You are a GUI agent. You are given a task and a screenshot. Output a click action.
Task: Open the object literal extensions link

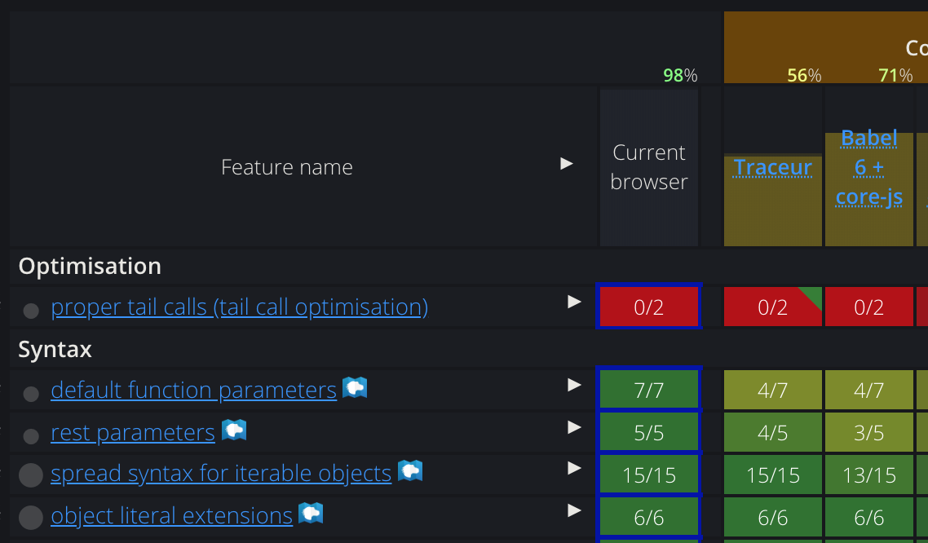170,514
